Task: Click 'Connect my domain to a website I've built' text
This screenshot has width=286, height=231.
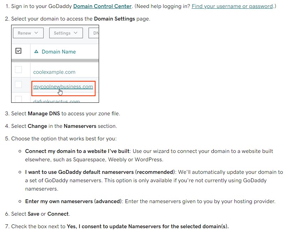Action: [x=77, y=151]
